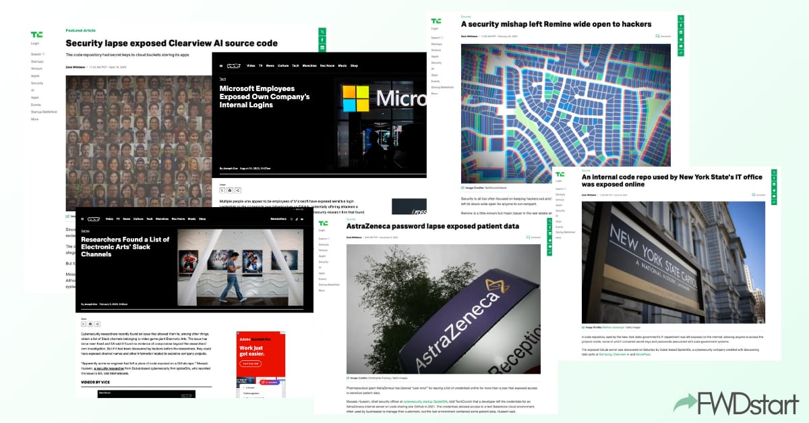Viewport: 809px width, 423px height.
Task: Click the New York State Capitol photo
Action: coord(673,262)
